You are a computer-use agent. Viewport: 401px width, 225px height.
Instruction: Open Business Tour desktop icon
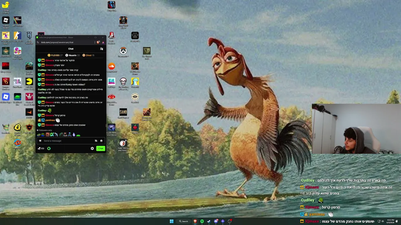click(x=17, y=53)
